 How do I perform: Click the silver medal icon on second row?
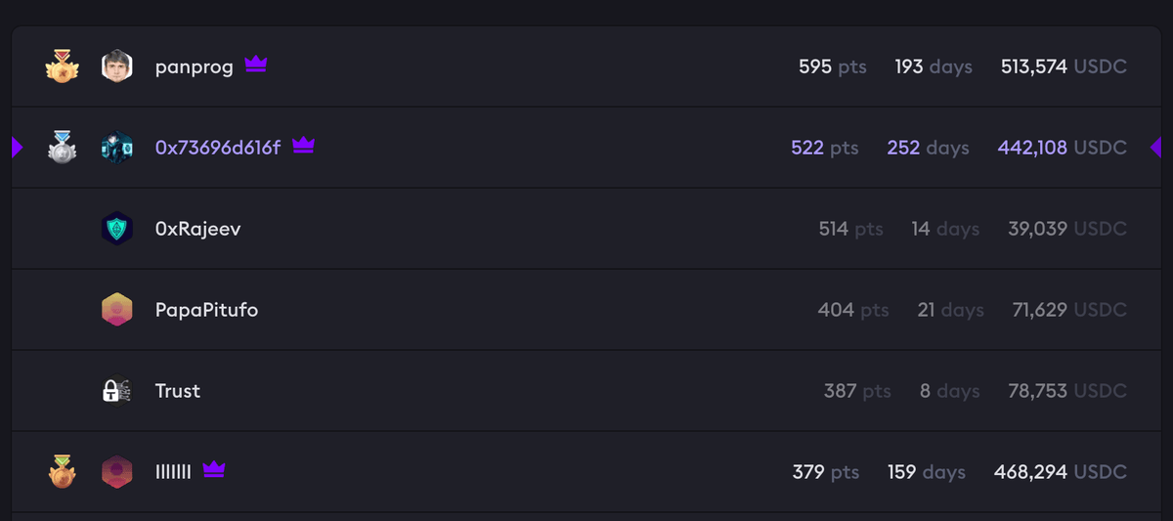tap(61, 148)
